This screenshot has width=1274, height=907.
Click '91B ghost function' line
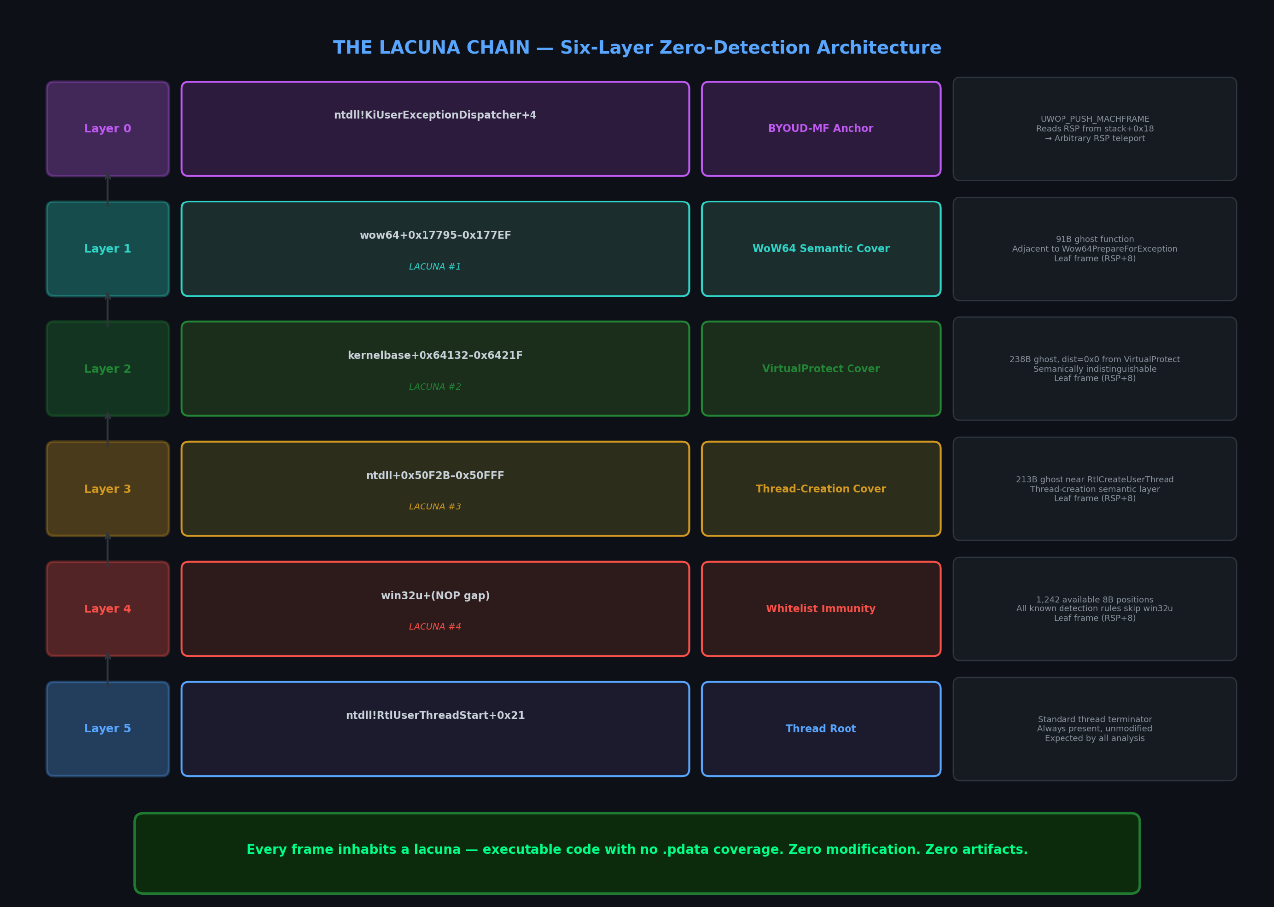click(1095, 240)
